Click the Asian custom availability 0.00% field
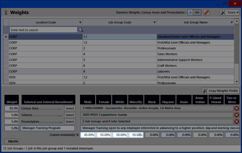Screen dimensions: 242x153 (x=184, y=135)
